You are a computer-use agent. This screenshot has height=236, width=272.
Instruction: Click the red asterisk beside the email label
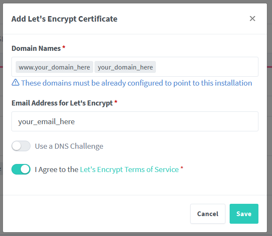point(116,103)
